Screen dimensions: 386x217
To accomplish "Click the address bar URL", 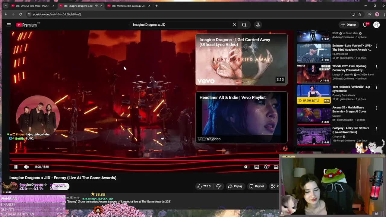I will [57, 14].
